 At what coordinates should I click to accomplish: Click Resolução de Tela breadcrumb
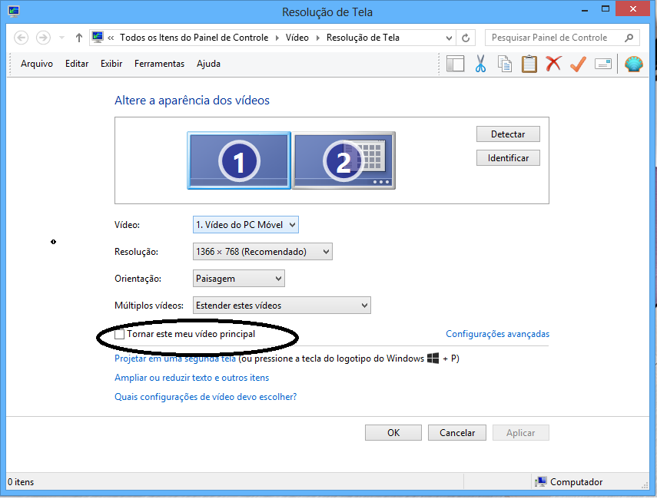pyautogui.click(x=363, y=38)
